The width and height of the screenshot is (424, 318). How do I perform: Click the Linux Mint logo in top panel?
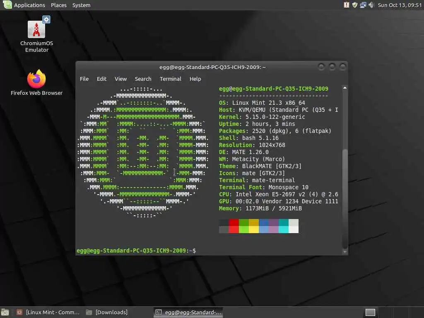[7, 5]
